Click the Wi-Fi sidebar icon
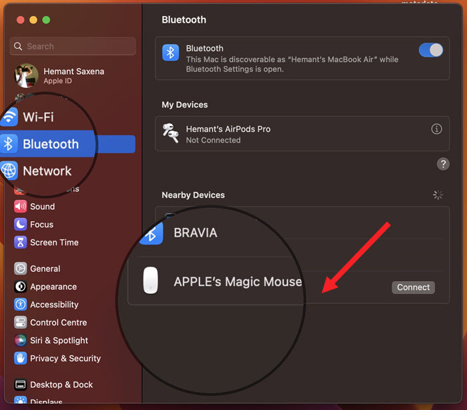The image size is (467, 410). 9,117
